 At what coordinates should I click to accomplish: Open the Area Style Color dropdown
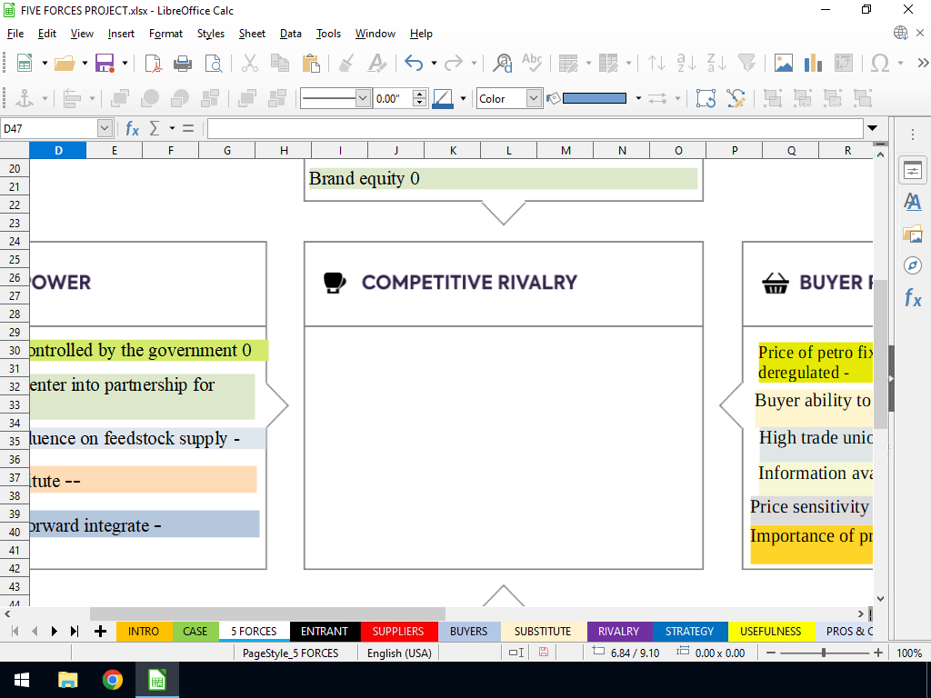point(534,98)
